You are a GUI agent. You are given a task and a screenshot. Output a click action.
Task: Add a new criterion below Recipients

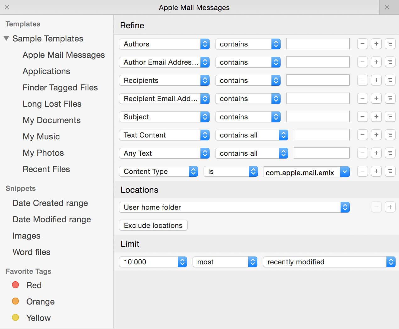click(x=376, y=80)
